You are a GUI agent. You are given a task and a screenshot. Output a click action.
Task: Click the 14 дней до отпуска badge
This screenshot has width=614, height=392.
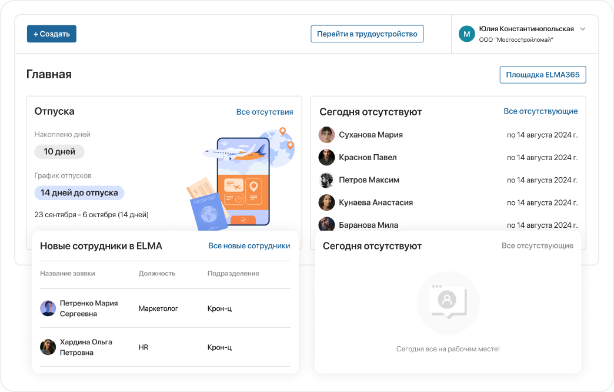tap(79, 193)
